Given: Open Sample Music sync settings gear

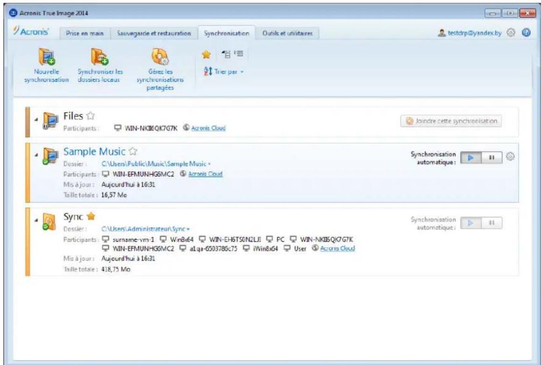Looking at the screenshot, I should pyautogui.click(x=510, y=157).
